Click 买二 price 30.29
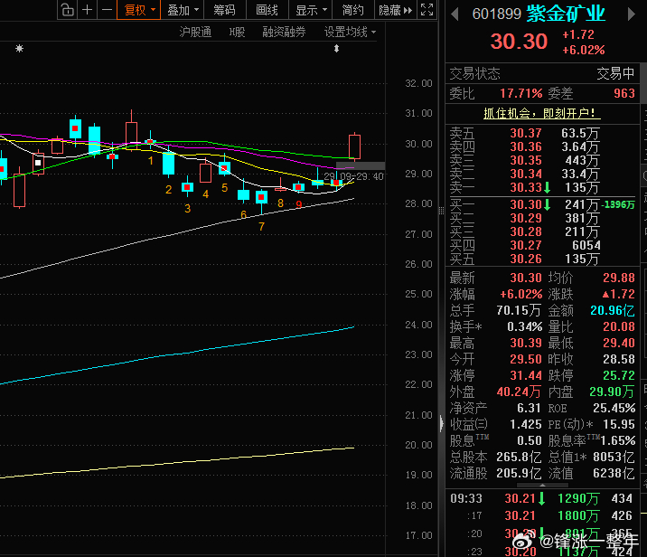Image resolution: width=647 pixels, height=557 pixels. click(526, 219)
